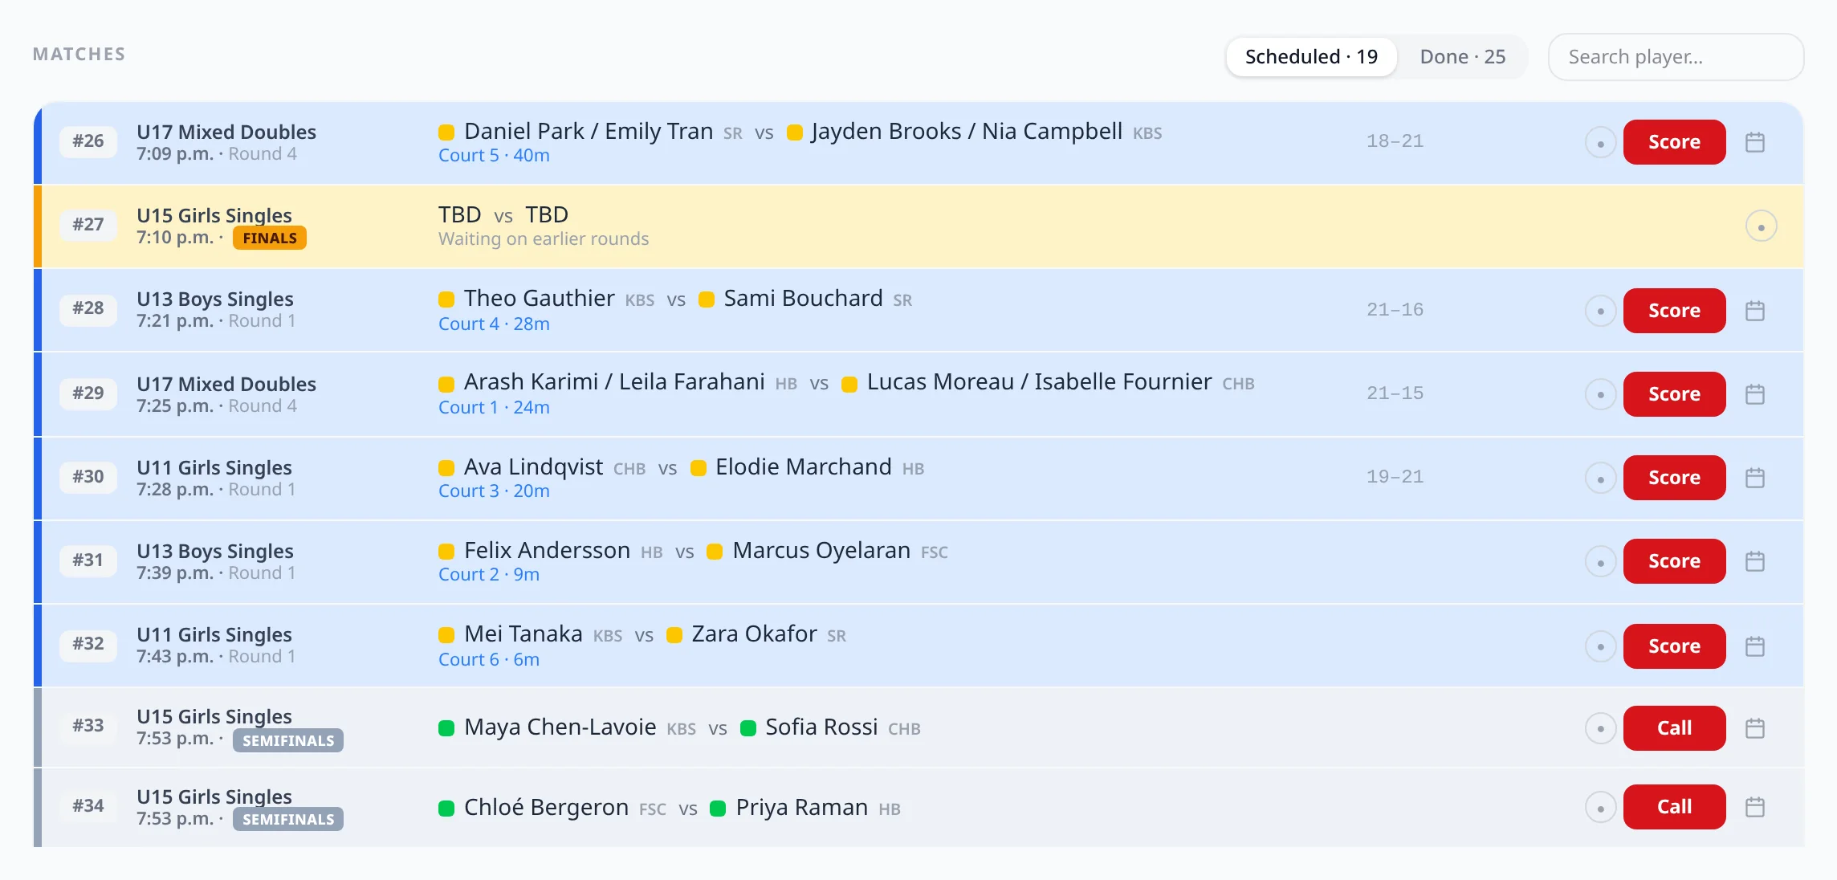Click the round dot button in row #31

(1601, 562)
